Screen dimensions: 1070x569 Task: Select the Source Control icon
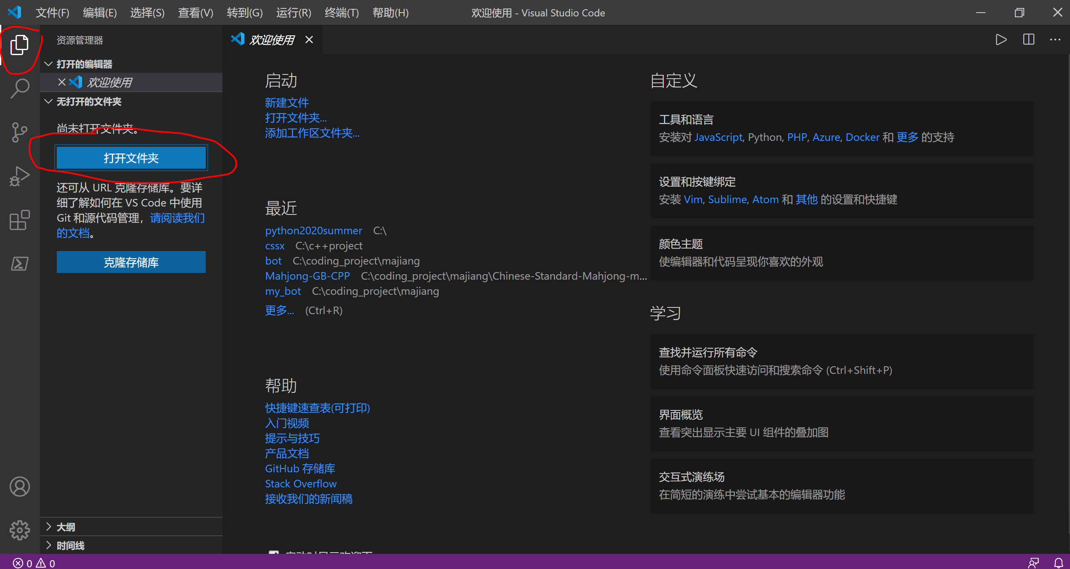click(19, 132)
